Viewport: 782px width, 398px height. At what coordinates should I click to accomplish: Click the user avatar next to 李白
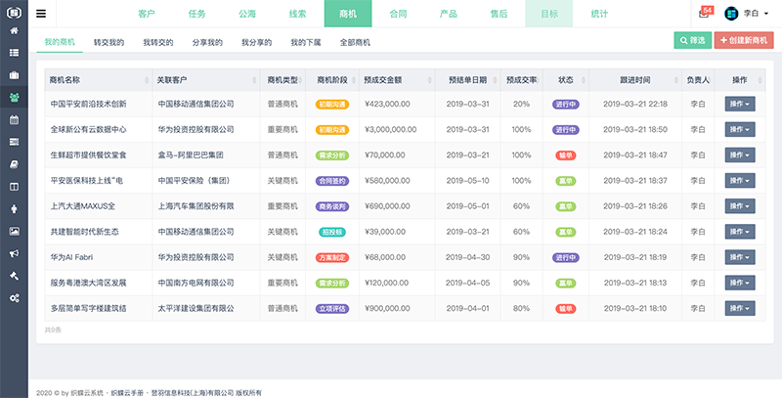point(731,14)
